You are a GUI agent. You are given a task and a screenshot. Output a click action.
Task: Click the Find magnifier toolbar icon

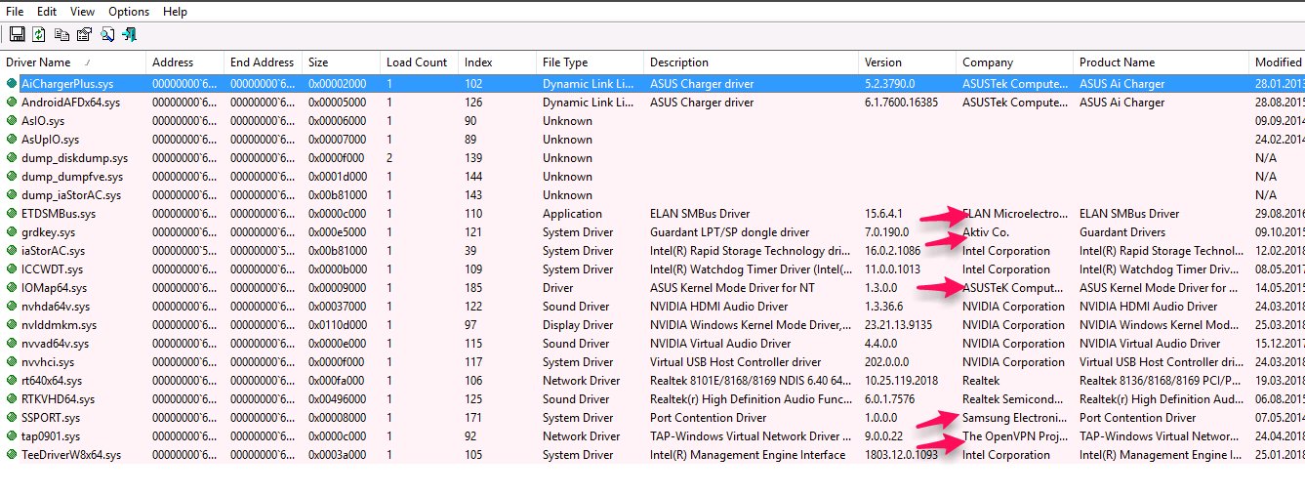(x=106, y=34)
